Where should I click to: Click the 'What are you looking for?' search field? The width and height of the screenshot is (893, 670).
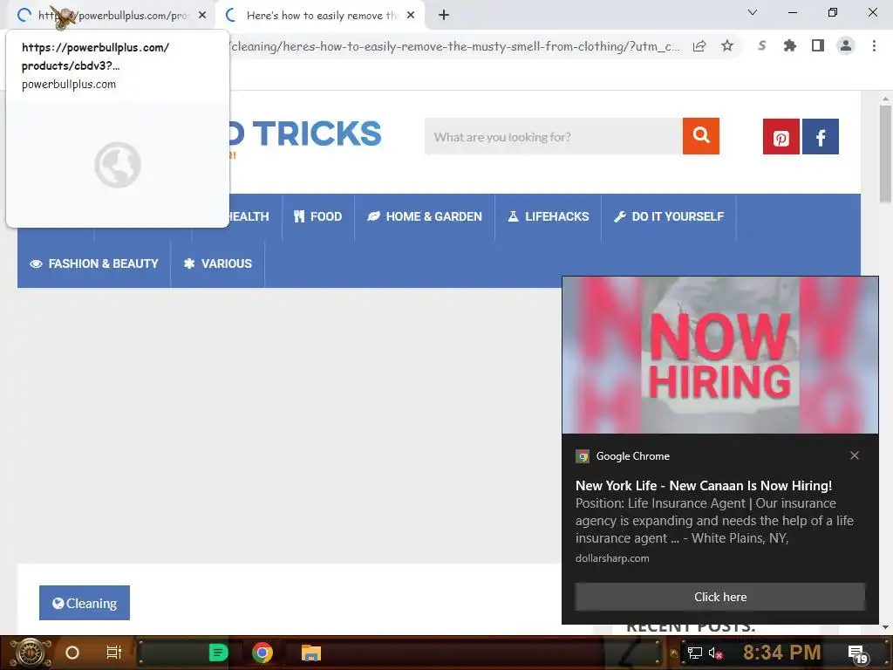click(x=553, y=137)
